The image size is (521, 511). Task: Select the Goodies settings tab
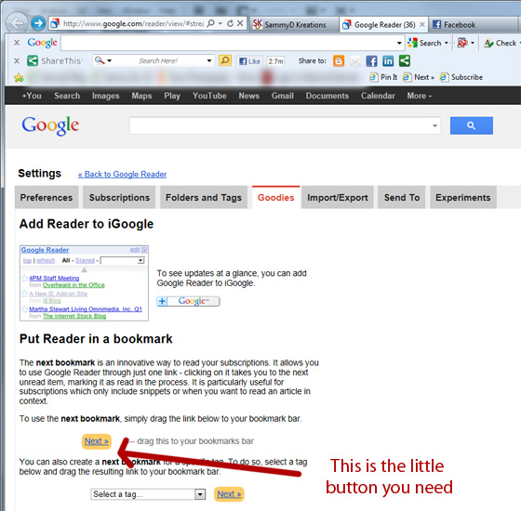[x=275, y=197]
